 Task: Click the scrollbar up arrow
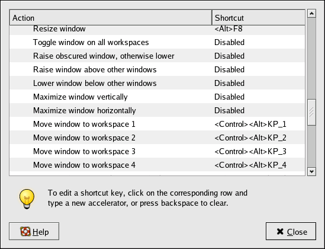point(311,14)
